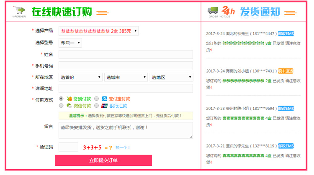Click the 验证码 captcha input box
314x175 pixels.
(68, 147)
